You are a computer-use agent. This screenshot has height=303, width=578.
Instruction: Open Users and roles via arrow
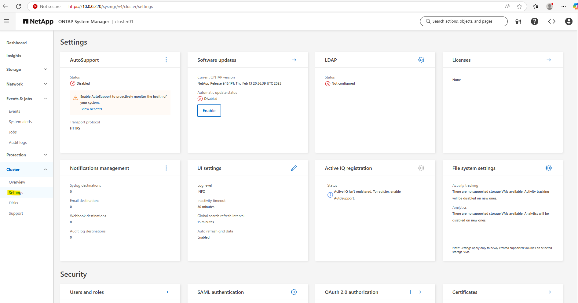[166, 292]
